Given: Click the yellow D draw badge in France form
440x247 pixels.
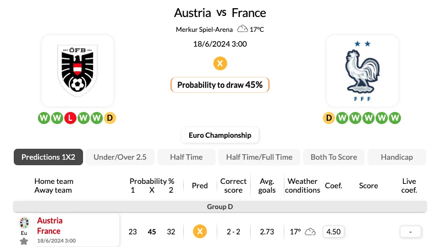Looking at the screenshot, I should click(x=329, y=118).
